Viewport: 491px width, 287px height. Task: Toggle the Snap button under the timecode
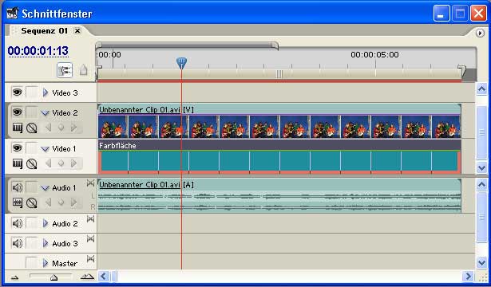(x=65, y=70)
